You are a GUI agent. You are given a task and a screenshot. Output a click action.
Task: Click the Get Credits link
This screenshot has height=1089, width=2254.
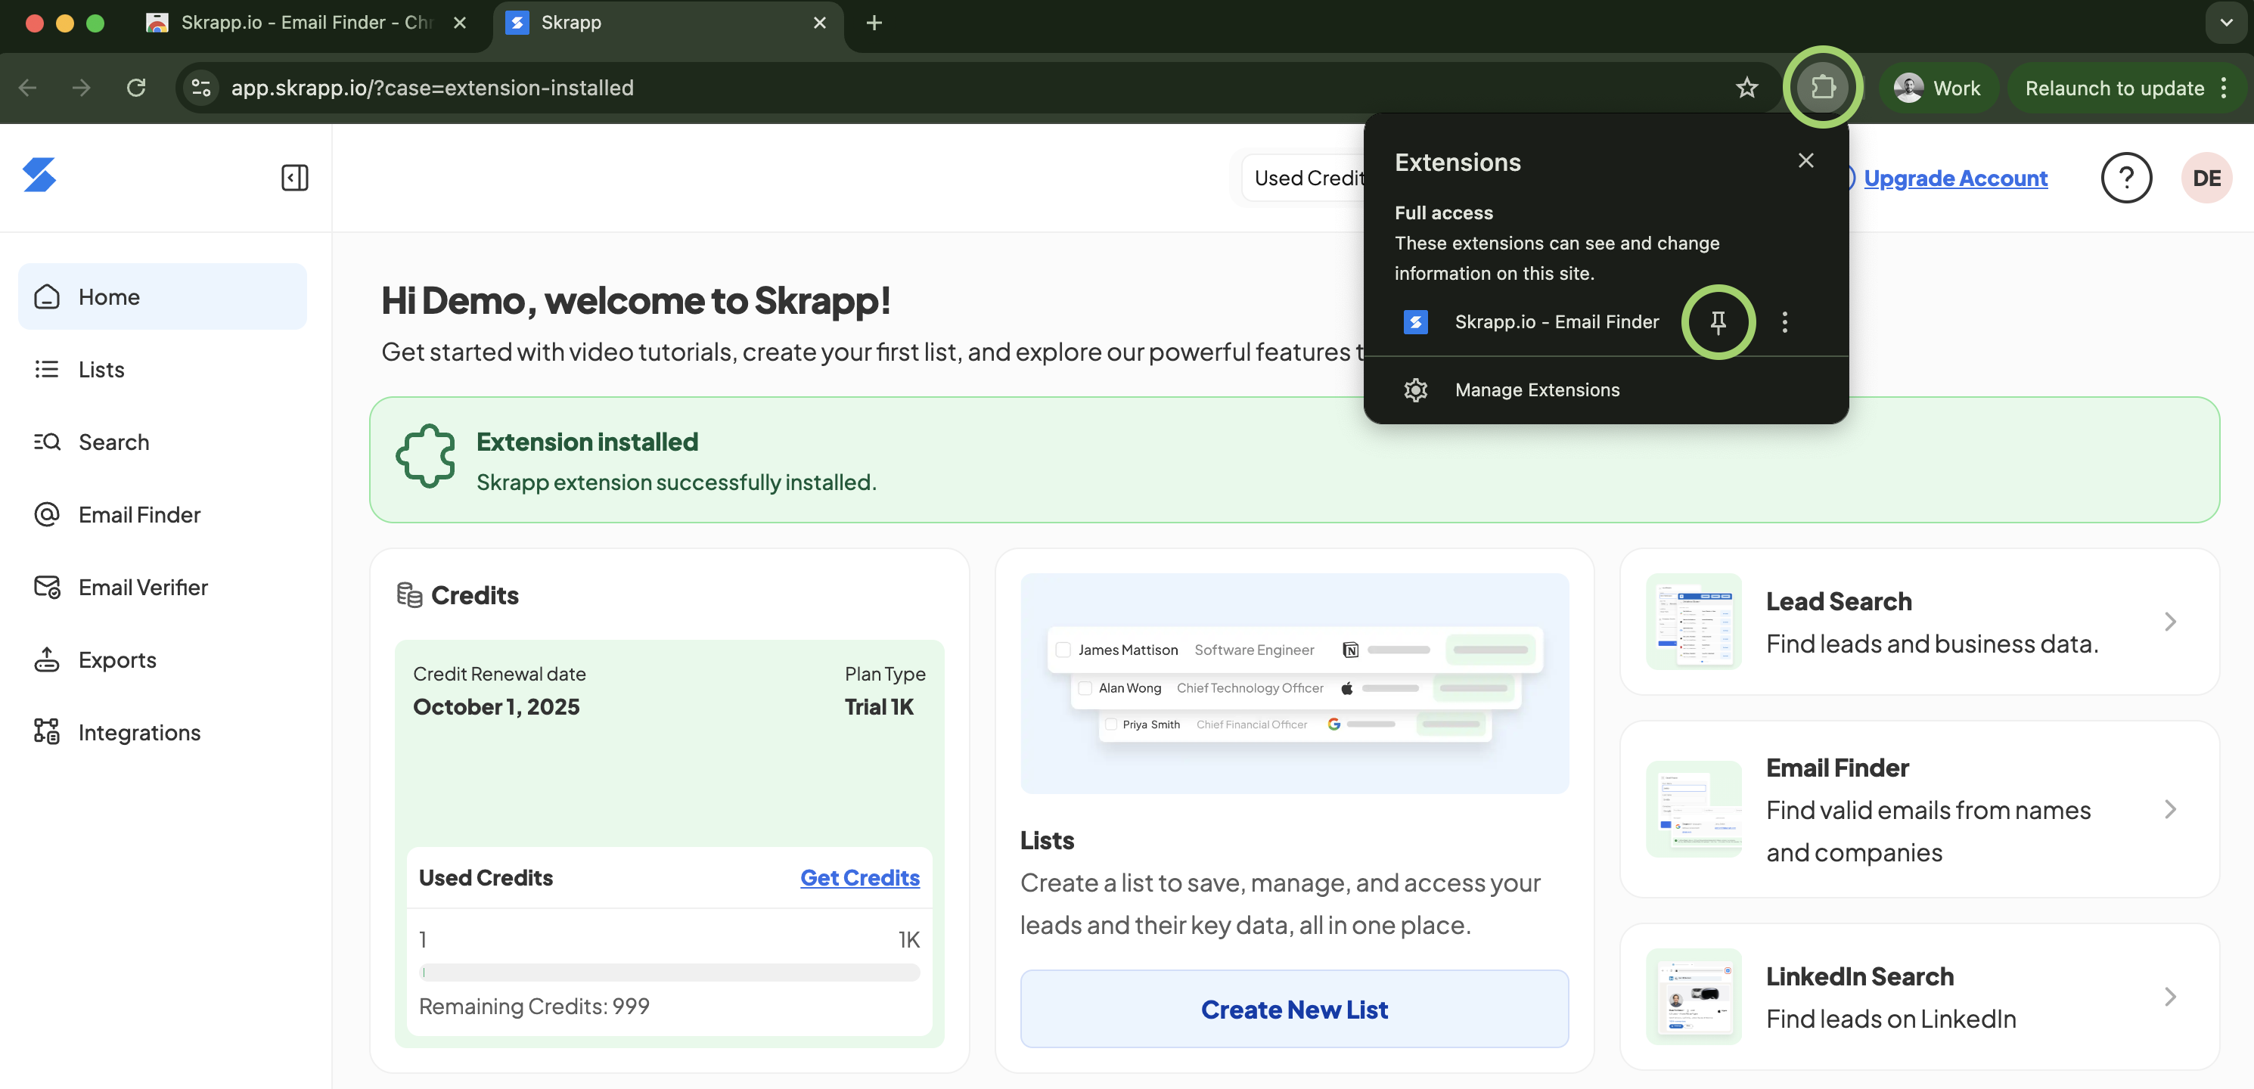tap(859, 877)
